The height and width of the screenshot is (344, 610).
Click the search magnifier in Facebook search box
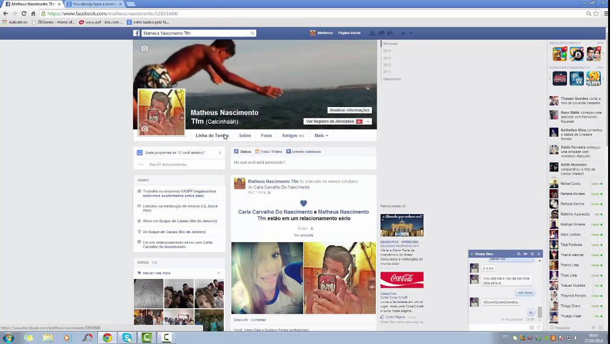252,33
